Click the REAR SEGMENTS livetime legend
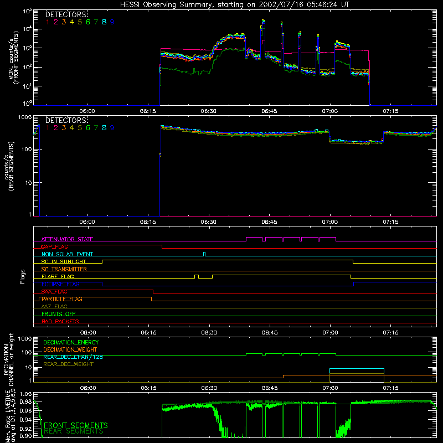This screenshot has width=443, height=443. pyautogui.click(x=74, y=431)
